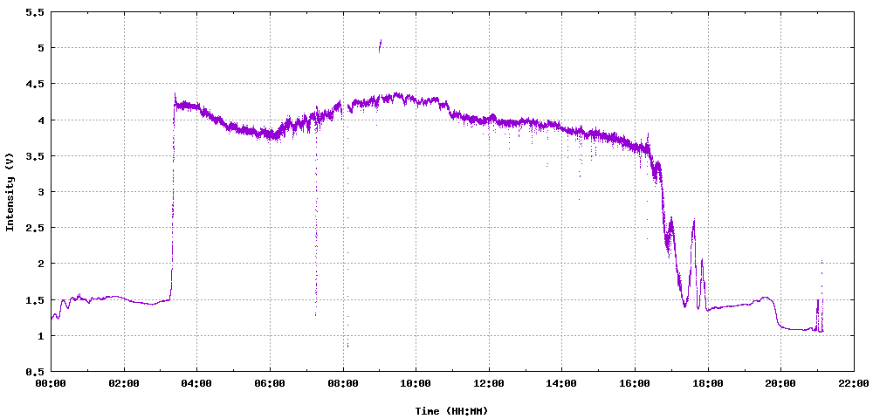This screenshot has height=419, width=873.
Task: Click the 'Time (HH:MM)' x-axis title
Action: click(x=451, y=411)
